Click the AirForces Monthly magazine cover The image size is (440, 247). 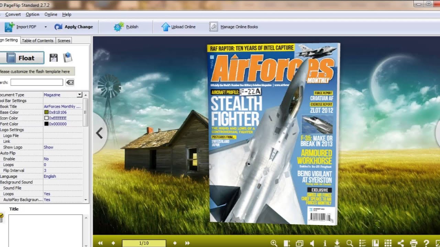(273, 134)
